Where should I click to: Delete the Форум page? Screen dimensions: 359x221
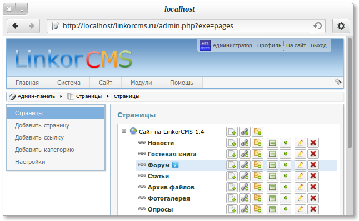(x=313, y=165)
